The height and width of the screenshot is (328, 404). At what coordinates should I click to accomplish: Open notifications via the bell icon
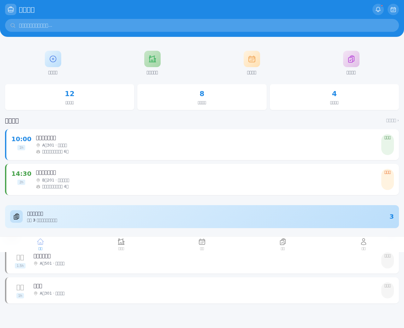[x=378, y=9]
